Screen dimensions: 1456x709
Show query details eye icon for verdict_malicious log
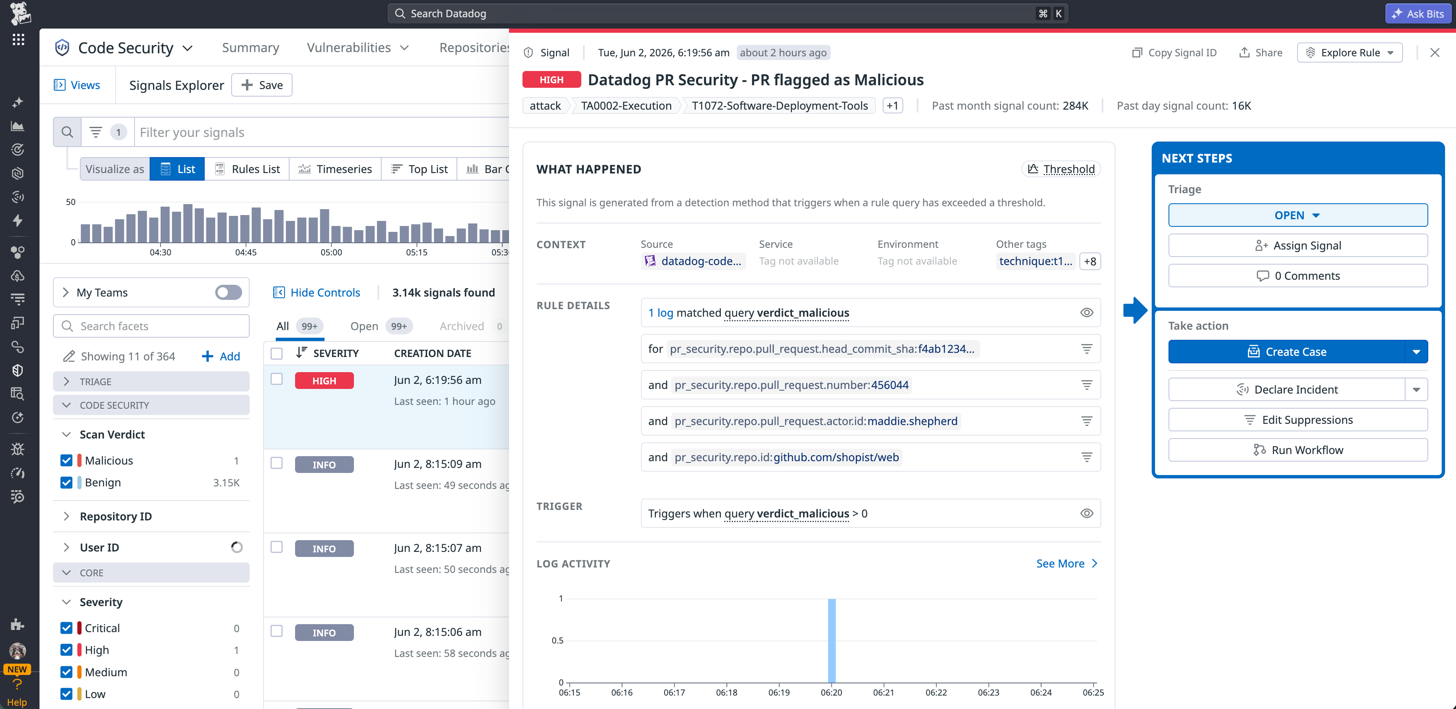pos(1087,312)
